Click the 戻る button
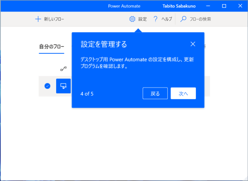The width and height of the screenshot is (248, 181). 155,93
